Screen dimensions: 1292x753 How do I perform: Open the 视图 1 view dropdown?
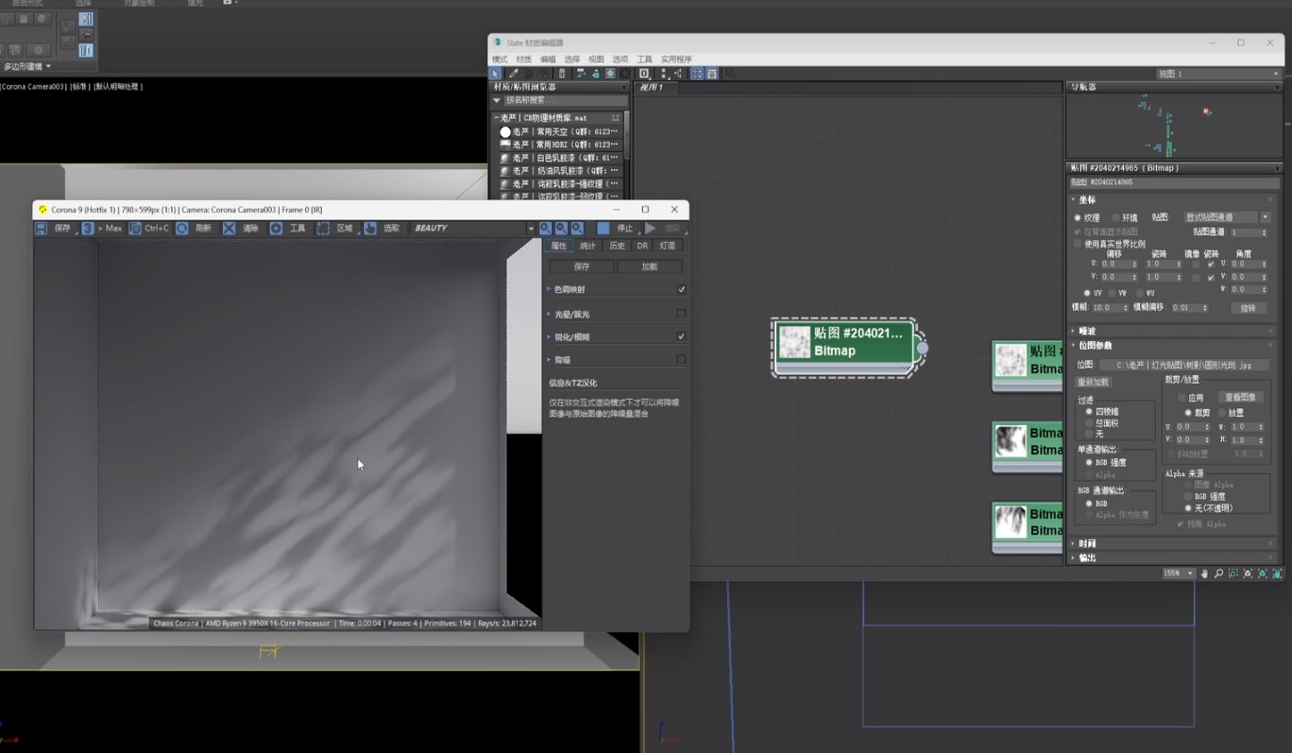pyautogui.click(x=1218, y=74)
